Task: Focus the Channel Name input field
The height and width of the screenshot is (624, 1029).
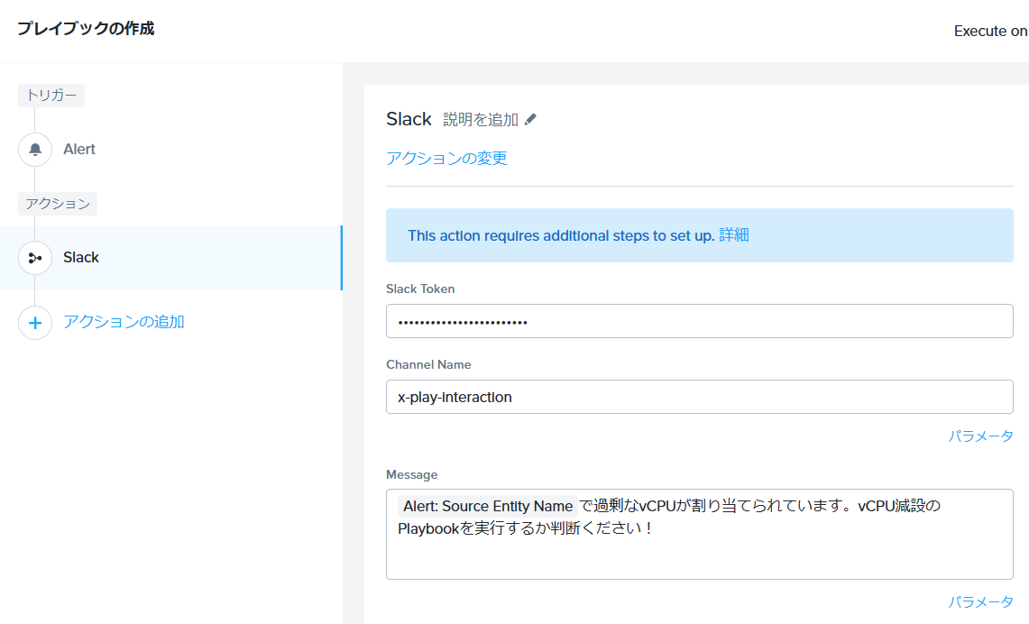Action: 700,397
